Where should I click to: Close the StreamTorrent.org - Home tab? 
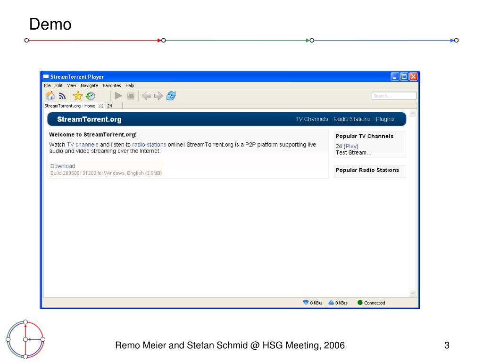(101, 106)
